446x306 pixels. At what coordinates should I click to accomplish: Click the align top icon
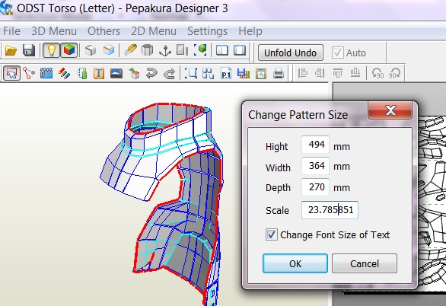coord(338,73)
